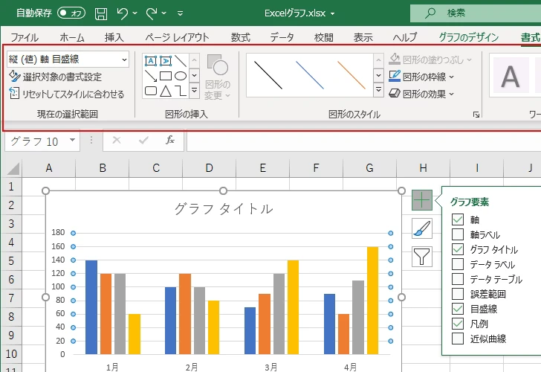Check the 近似曲線 checkbox

458,339
